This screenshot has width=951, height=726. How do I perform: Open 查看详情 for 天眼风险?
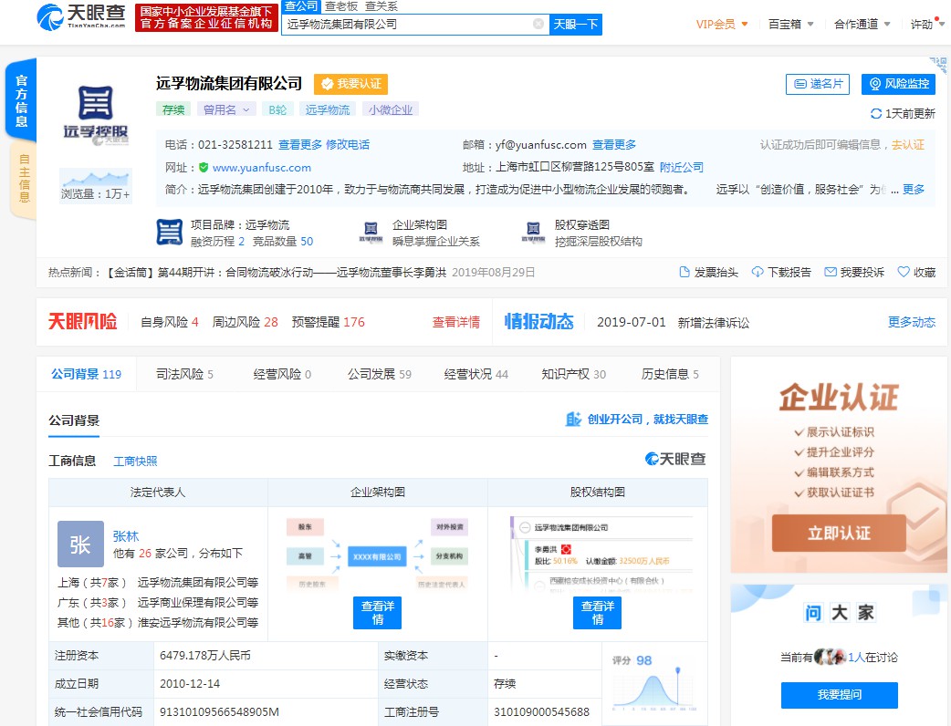[x=456, y=322]
